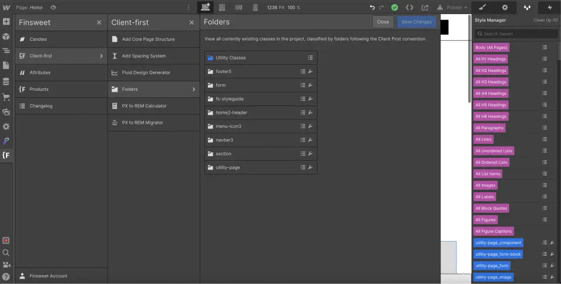
Task: Open the site Settings gear in left sidebar
Action: coord(6,127)
